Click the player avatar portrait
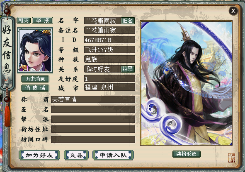The width and height of the screenshot is (245, 172). pyautogui.click(x=35, y=50)
